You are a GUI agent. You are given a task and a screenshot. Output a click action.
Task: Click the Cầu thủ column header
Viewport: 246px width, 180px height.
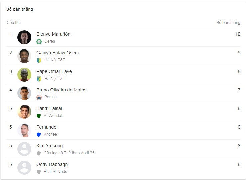14,22
